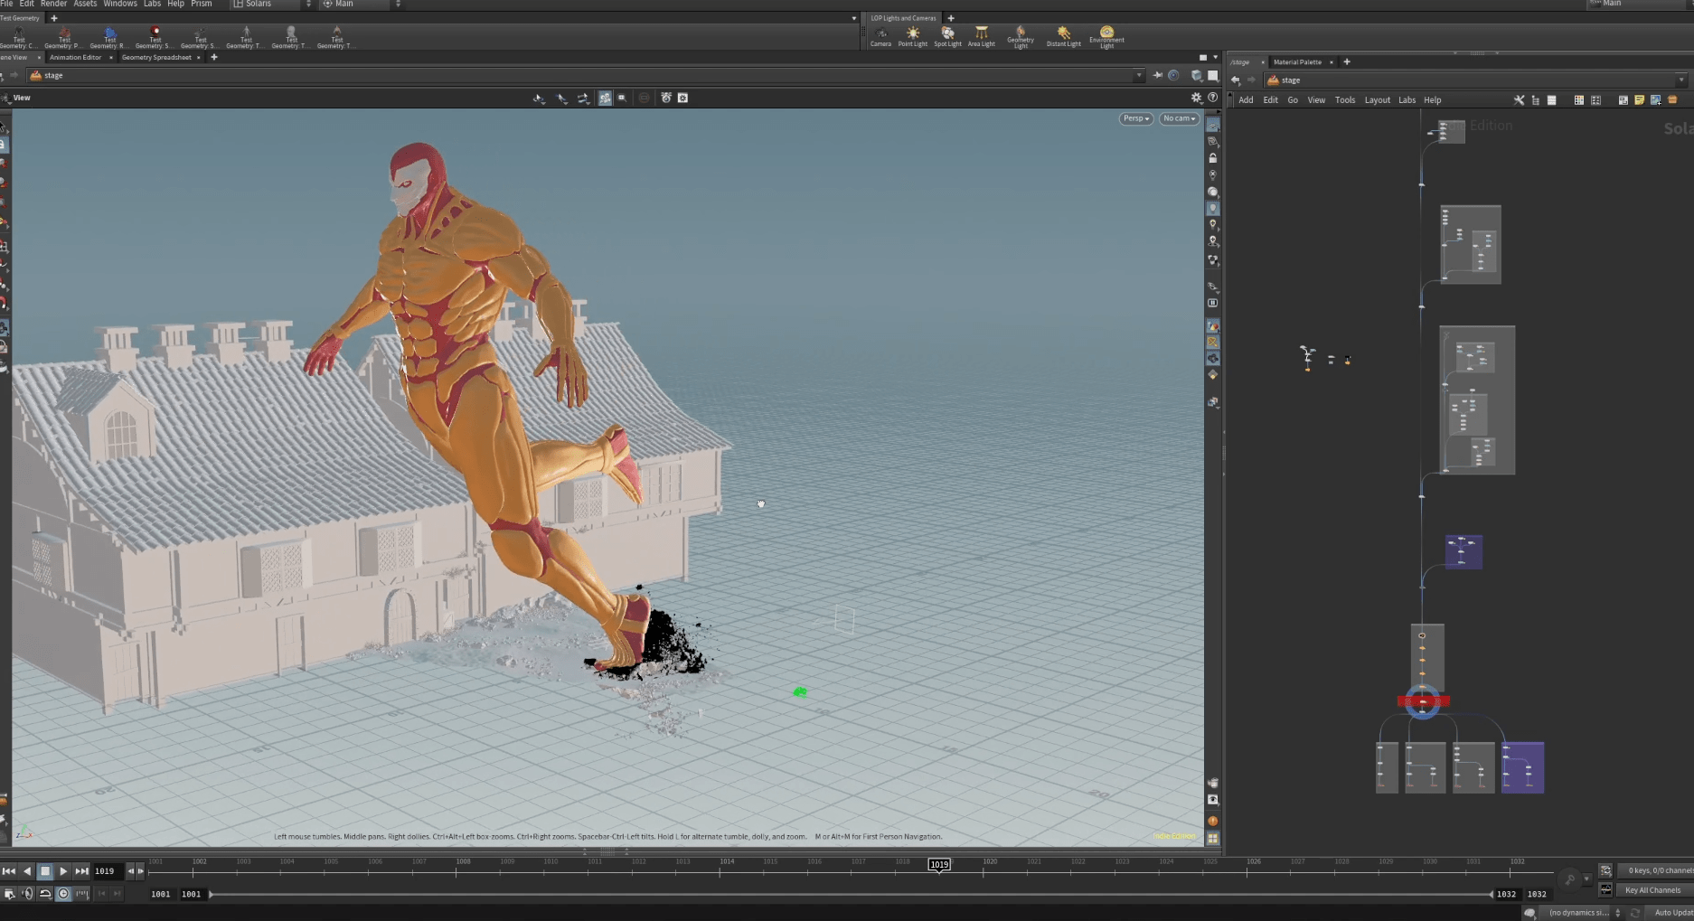This screenshot has width=1694, height=921.
Task: Add a Geometry Light
Action: pyautogui.click(x=1020, y=37)
